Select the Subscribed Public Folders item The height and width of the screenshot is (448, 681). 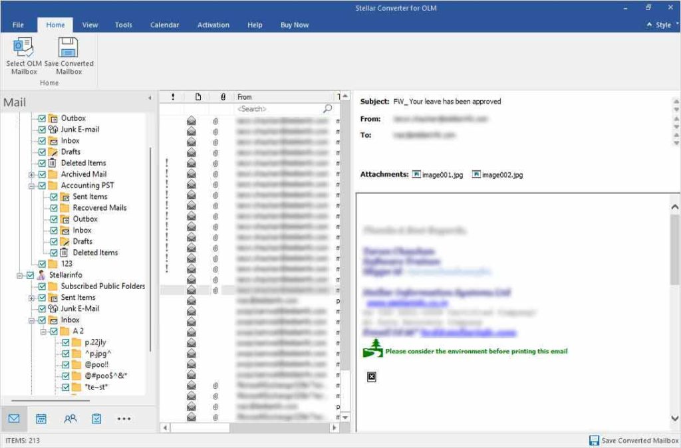point(103,286)
